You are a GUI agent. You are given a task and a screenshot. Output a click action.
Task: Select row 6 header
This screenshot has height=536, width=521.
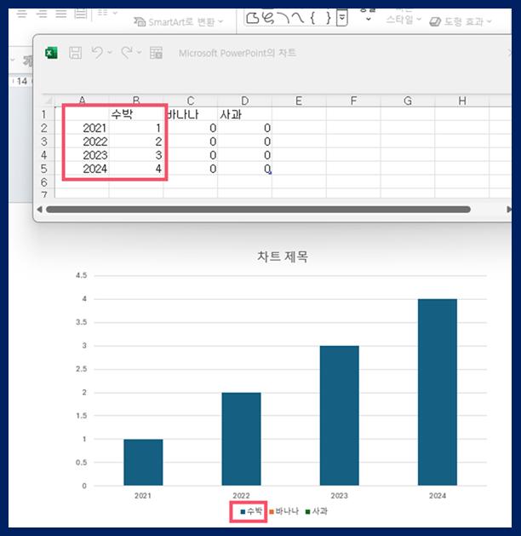point(44,182)
